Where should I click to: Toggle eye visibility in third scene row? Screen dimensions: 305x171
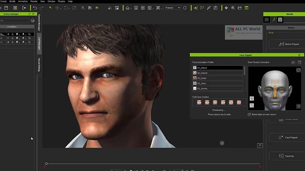(x=8, y=42)
